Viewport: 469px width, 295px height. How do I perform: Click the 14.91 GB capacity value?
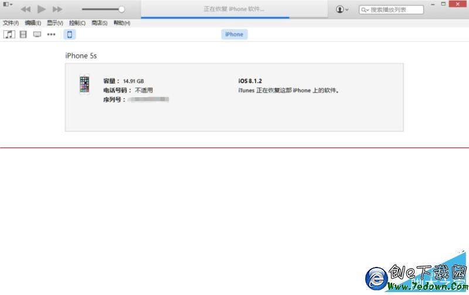pos(134,81)
